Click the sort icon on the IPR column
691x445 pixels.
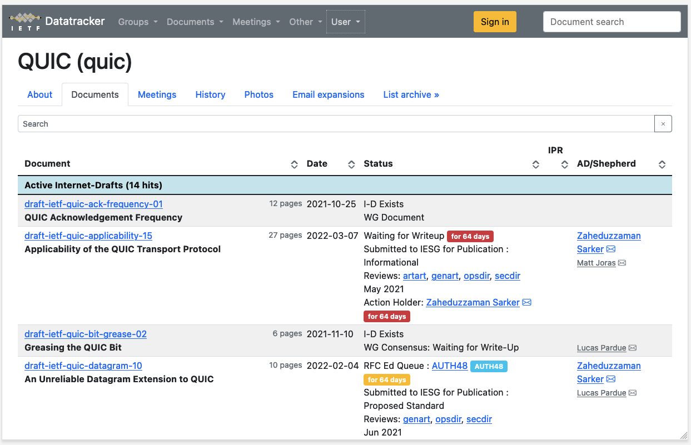[564, 164]
